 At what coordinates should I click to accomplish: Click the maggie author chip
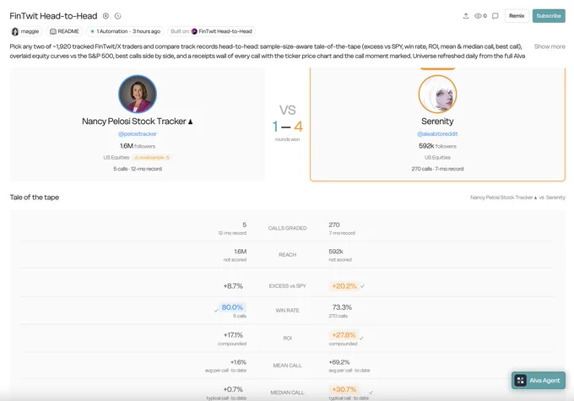click(x=26, y=31)
